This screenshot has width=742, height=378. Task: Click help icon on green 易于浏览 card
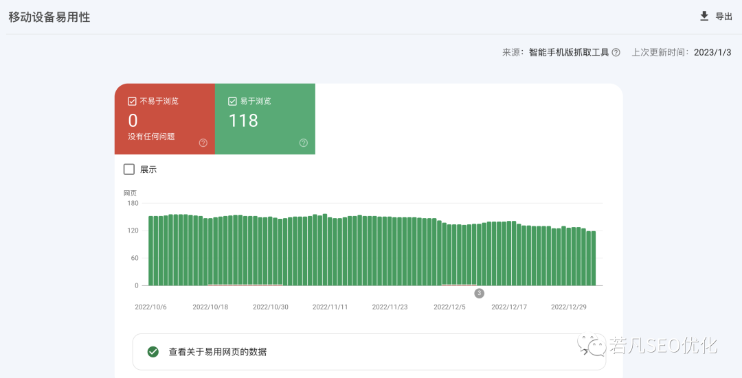tap(304, 143)
